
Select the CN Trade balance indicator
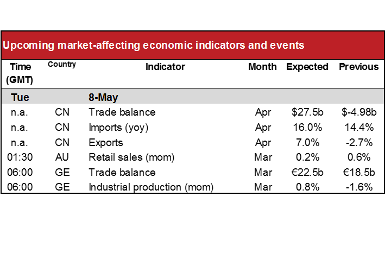point(122,112)
